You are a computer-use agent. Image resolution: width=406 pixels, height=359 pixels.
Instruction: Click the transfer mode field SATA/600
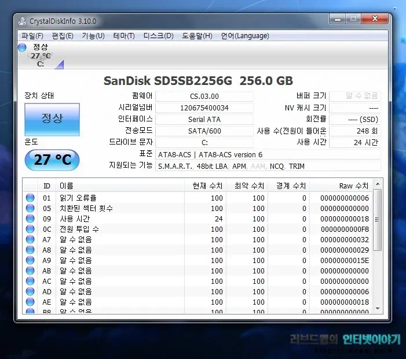(204, 131)
